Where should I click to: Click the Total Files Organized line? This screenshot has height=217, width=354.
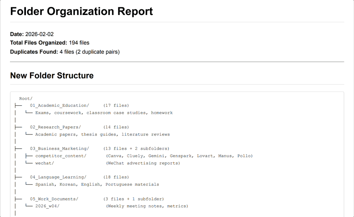coord(49,43)
